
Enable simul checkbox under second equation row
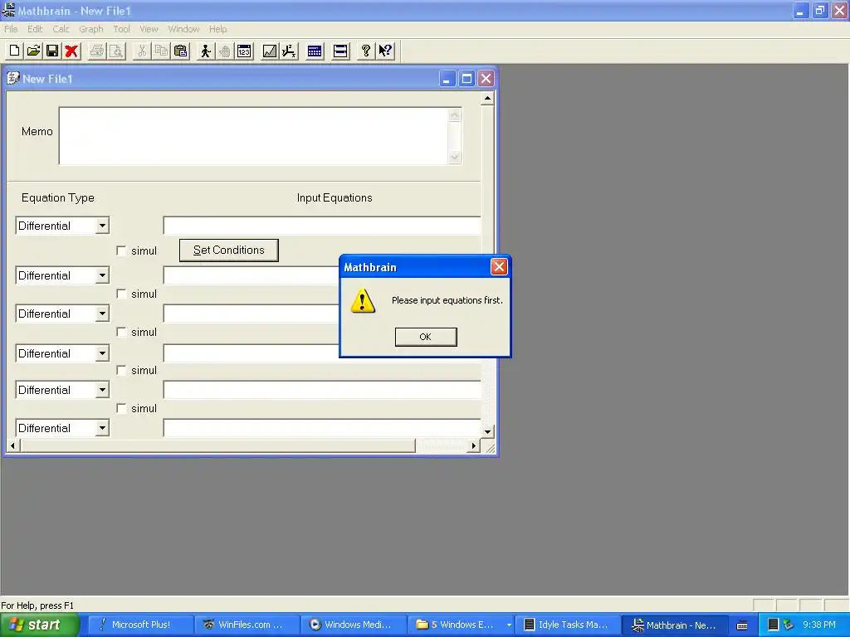point(121,294)
